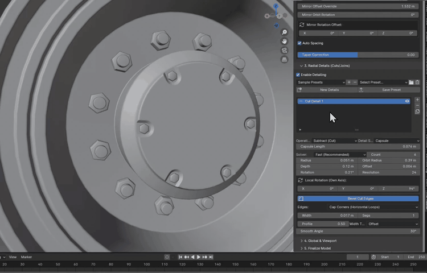Hide Cut Detail 1 via eye icon
Image resolution: width=427 pixels, height=273 pixels.
pyautogui.click(x=407, y=101)
